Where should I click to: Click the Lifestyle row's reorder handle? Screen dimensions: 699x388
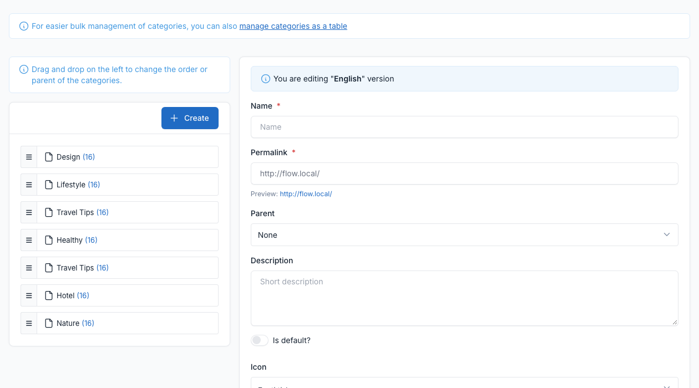[x=29, y=185]
